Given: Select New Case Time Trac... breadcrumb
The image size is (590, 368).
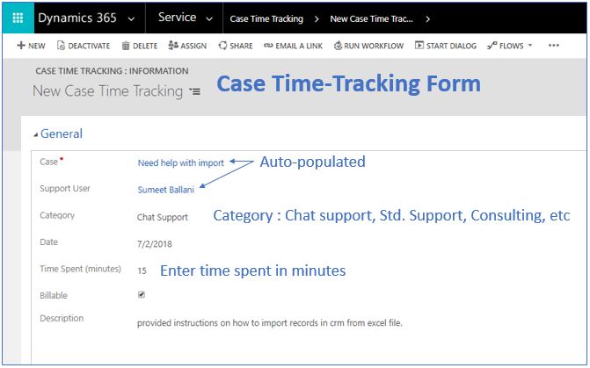Looking at the screenshot, I should click(371, 18).
